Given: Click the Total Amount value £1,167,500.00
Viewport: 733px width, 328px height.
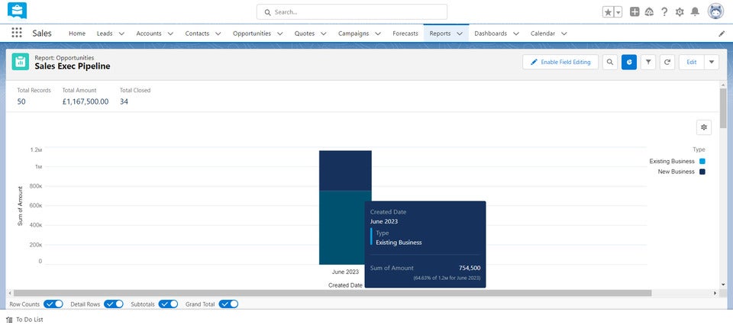Looking at the screenshot, I should [x=86, y=101].
